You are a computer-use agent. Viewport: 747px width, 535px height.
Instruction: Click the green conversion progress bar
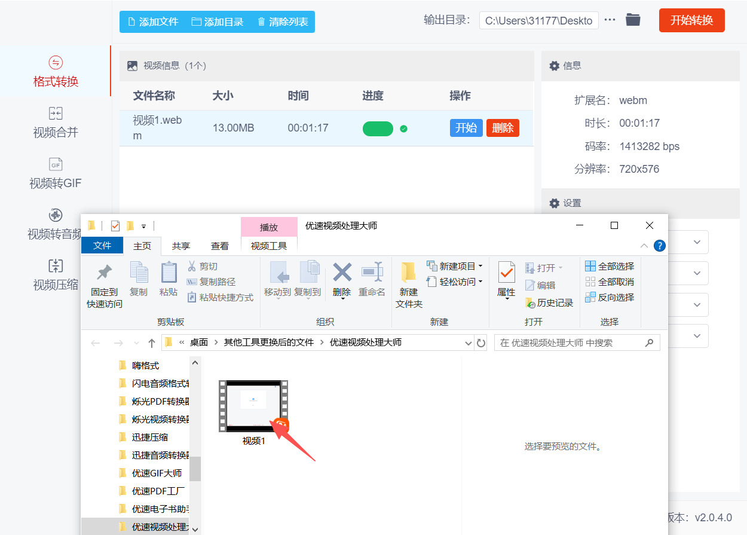click(x=378, y=129)
